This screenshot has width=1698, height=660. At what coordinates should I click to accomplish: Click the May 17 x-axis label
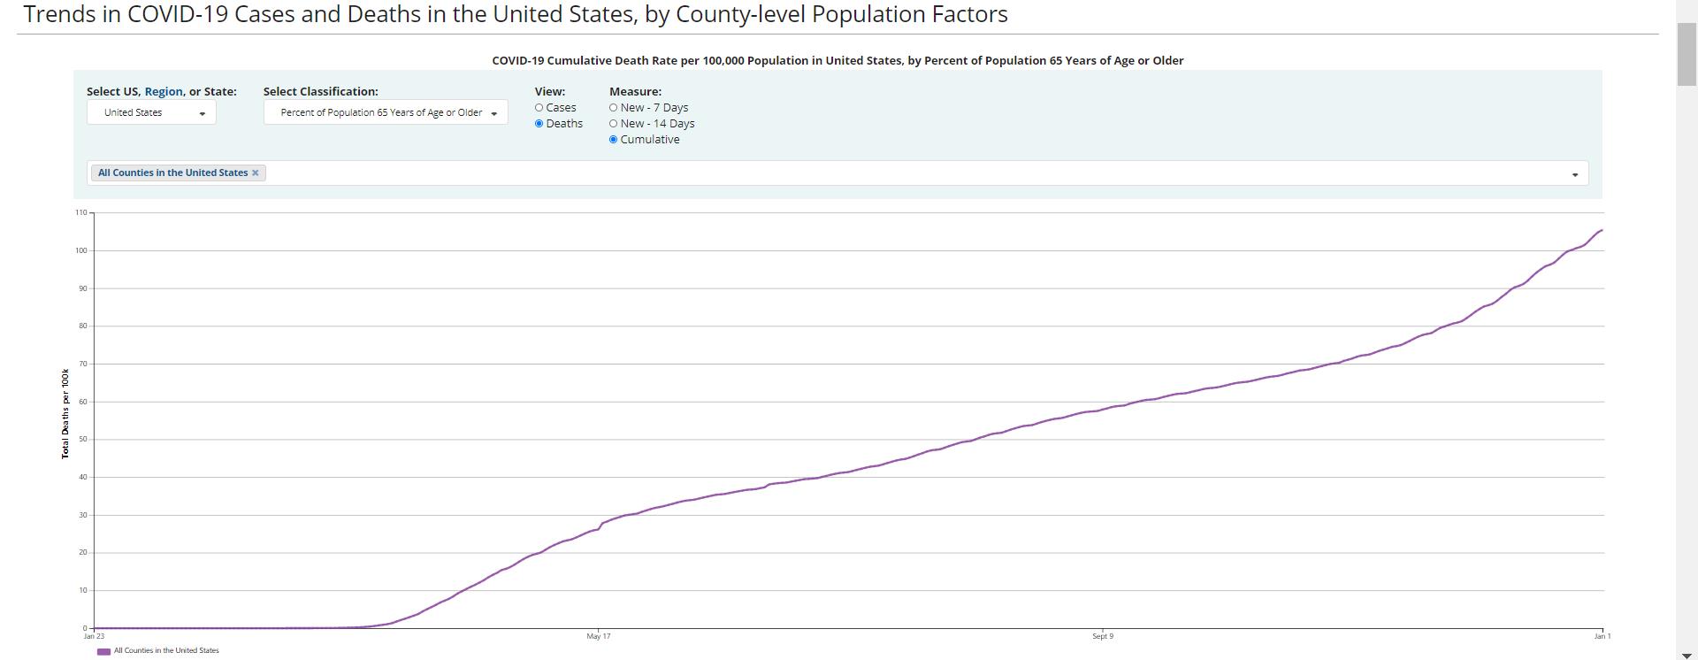point(599,636)
